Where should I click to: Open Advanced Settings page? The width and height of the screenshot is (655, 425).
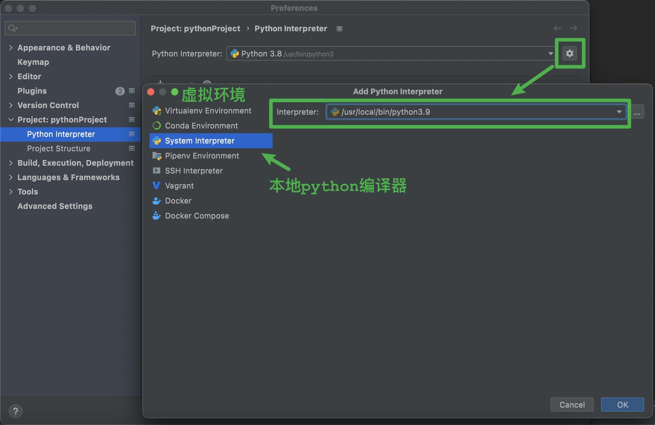(55, 206)
